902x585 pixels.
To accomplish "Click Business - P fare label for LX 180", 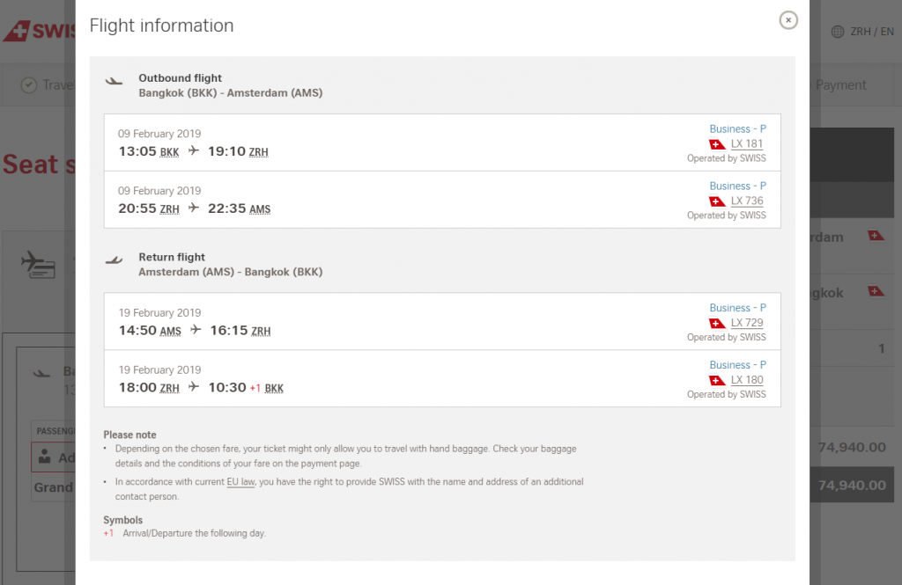I will [x=737, y=365].
